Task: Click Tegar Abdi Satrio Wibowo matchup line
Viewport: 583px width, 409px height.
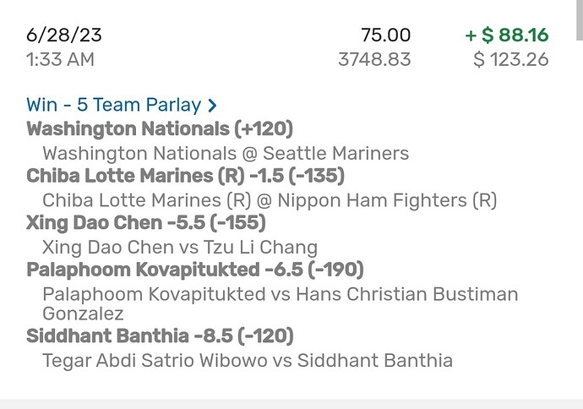Action: tap(248, 361)
